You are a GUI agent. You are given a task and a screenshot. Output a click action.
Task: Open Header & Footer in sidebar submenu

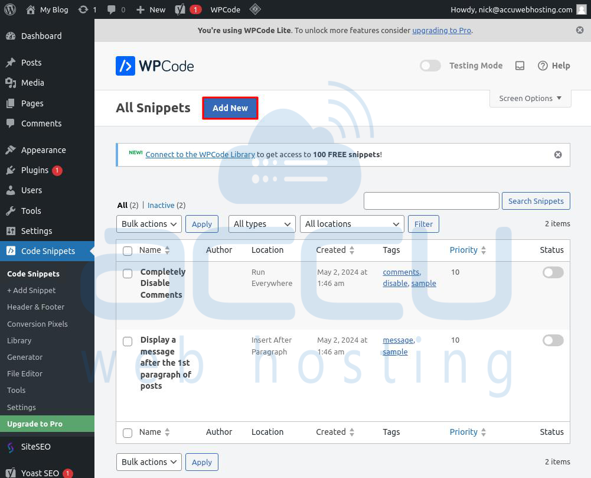pyautogui.click(x=35, y=307)
